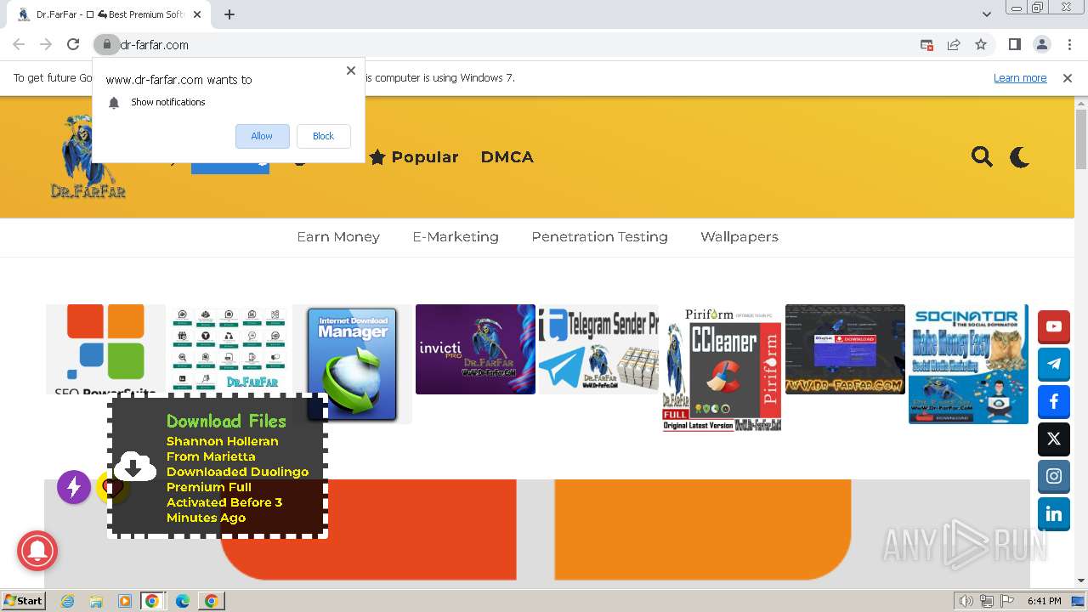This screenshot has width=1088, height=612.
Task: Open the DMCA menu item
Action: point(507,156)
